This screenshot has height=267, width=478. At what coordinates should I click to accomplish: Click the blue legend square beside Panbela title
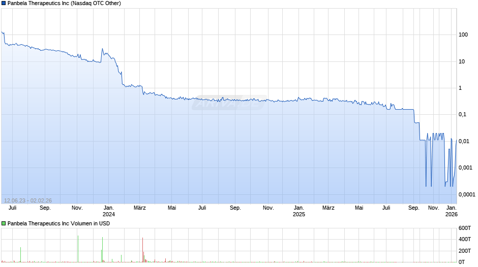(4, 4)
